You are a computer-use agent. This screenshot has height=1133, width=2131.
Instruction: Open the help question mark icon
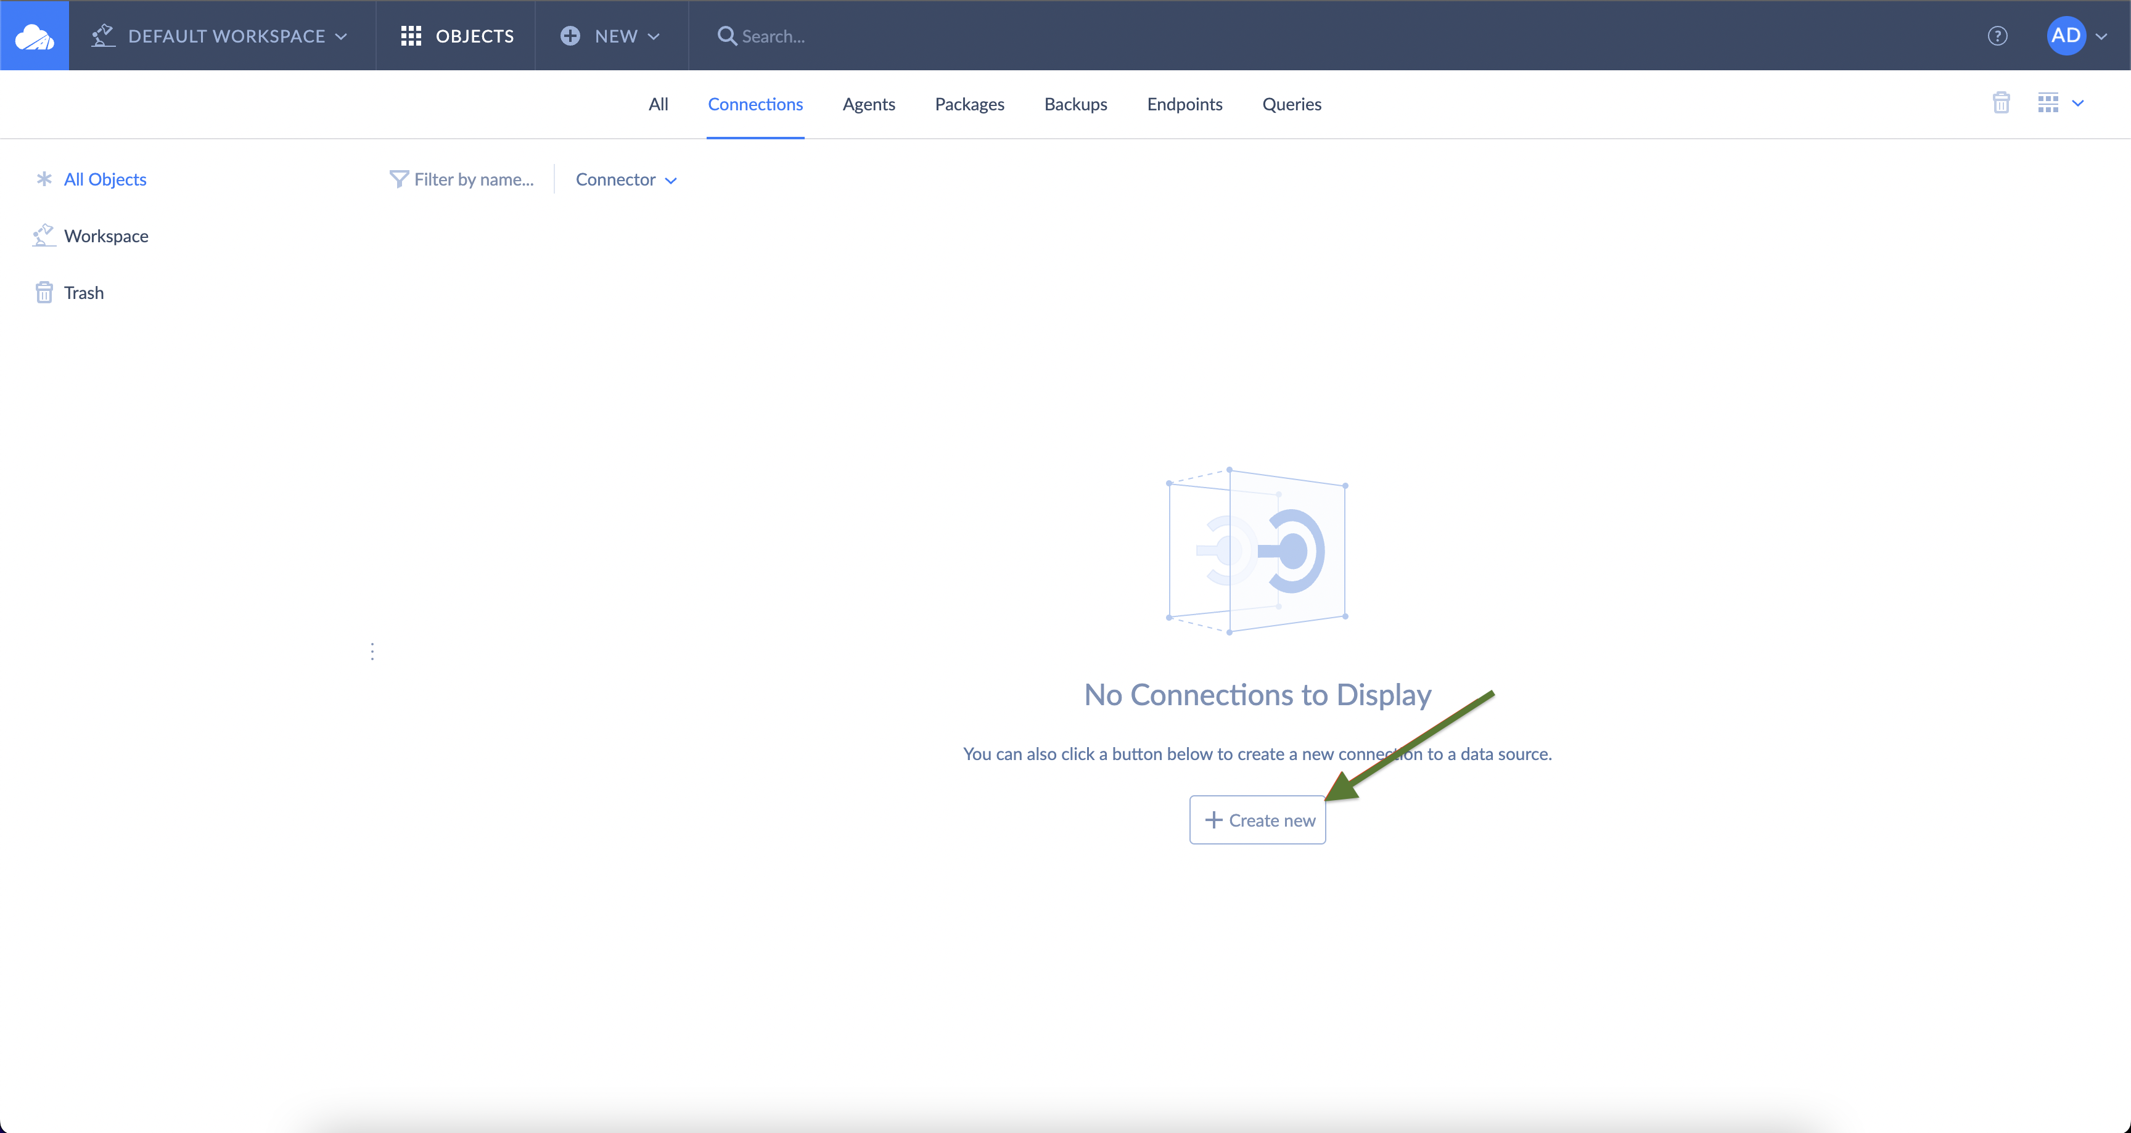(x=1997, y=36)
